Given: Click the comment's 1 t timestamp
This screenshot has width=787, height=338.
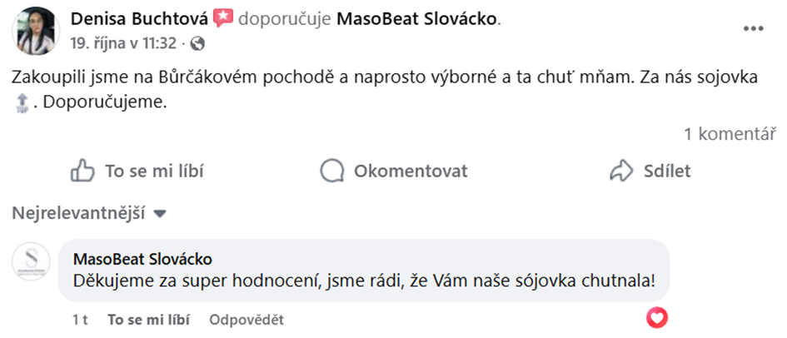Looking at the screenshot, I should pos(80,320).
